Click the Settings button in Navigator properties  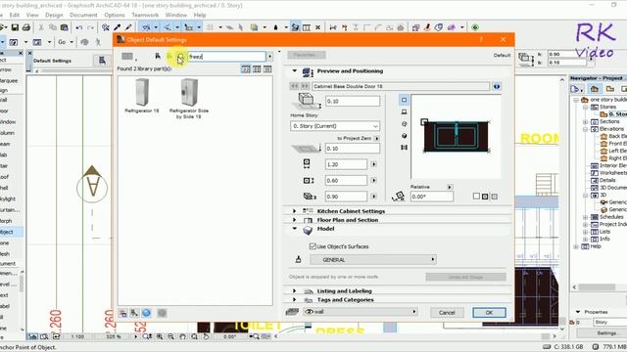606,332
